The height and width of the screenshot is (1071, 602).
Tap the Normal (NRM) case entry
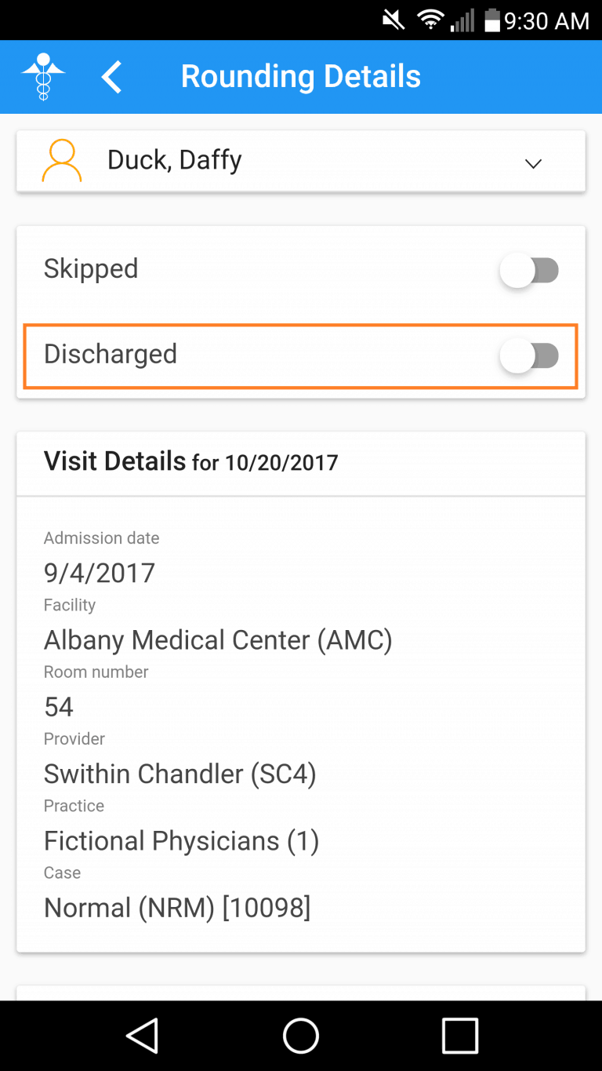click(x=177, y=908)
